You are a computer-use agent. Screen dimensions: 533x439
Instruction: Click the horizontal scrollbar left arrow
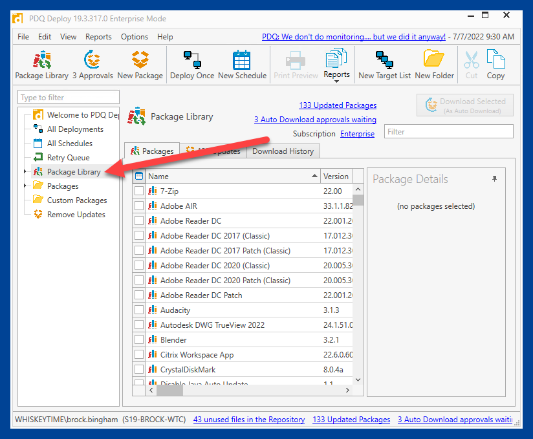point(151,390)
